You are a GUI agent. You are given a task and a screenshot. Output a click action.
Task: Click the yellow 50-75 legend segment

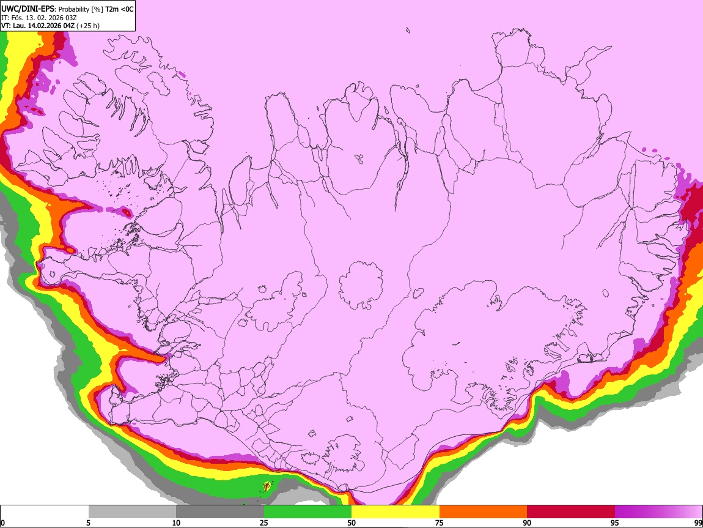396,511
